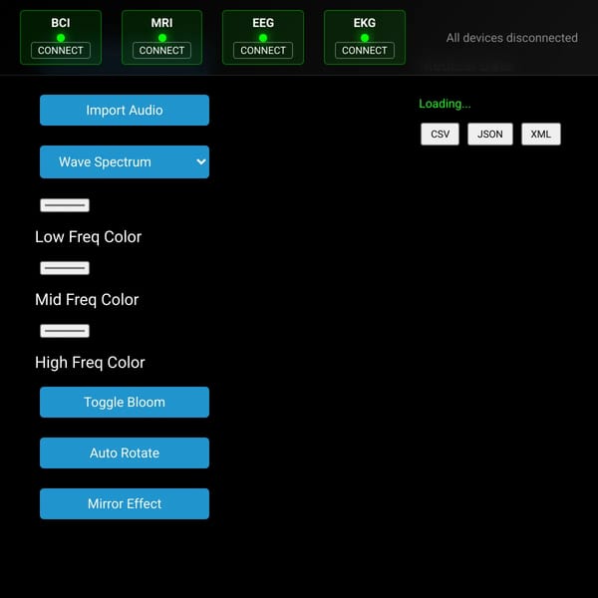
Task: Click the EEG green status indicator
Action: (263, 38)
